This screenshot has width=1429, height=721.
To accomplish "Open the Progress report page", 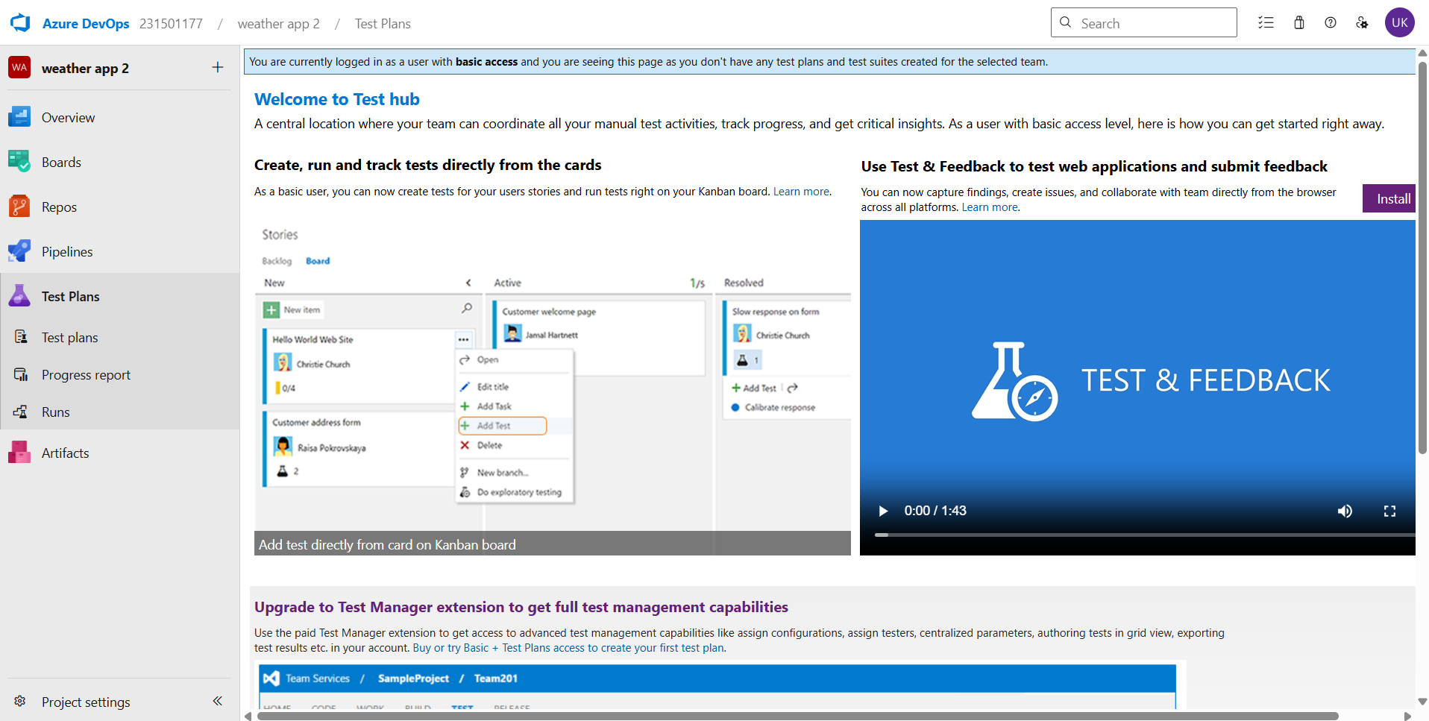I will (120, 374).
